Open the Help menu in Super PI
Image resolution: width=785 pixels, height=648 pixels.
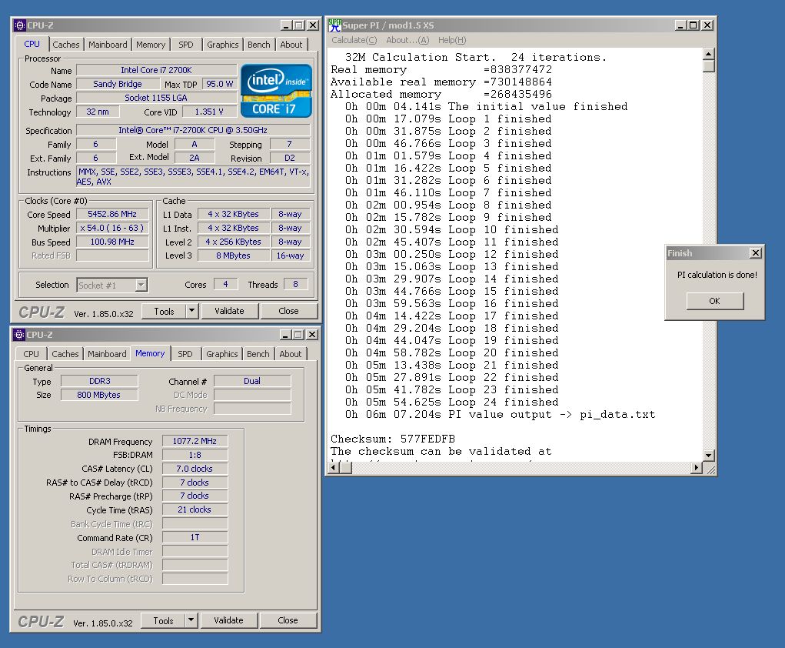point(451,40)
